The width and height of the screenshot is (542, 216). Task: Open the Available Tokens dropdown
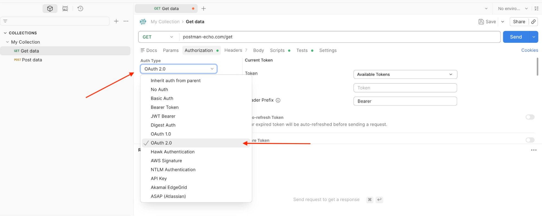pos(405,74)
